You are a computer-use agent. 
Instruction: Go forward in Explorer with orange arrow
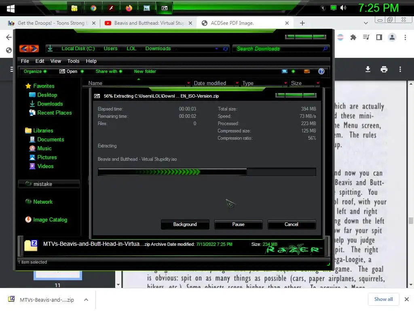coord(34,49)
